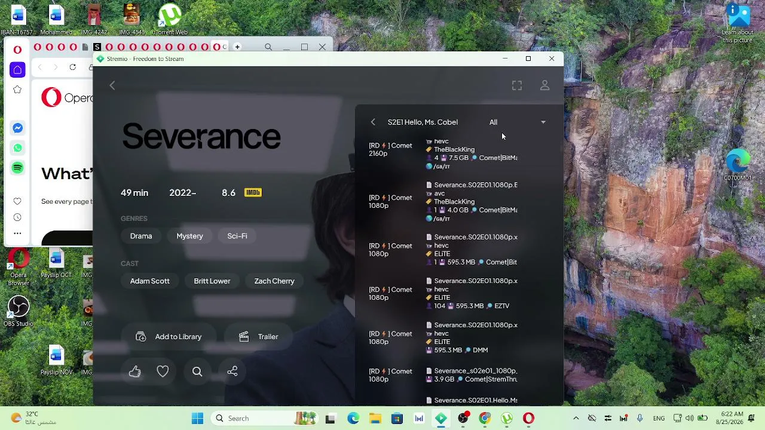The image size is (765, 430).
Task: Select the Drama genre chip
Action: click(x=141, y=236)
